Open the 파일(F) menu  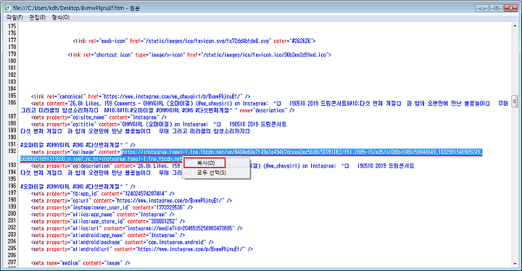point(14,17)
